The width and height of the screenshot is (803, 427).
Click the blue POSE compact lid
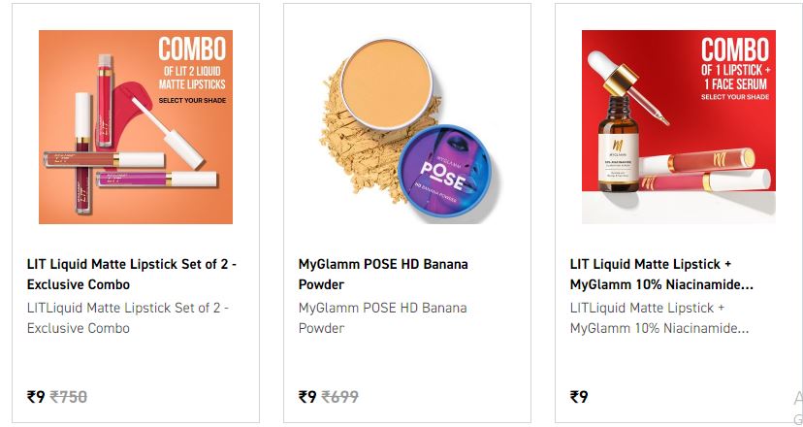pos(445,175)
